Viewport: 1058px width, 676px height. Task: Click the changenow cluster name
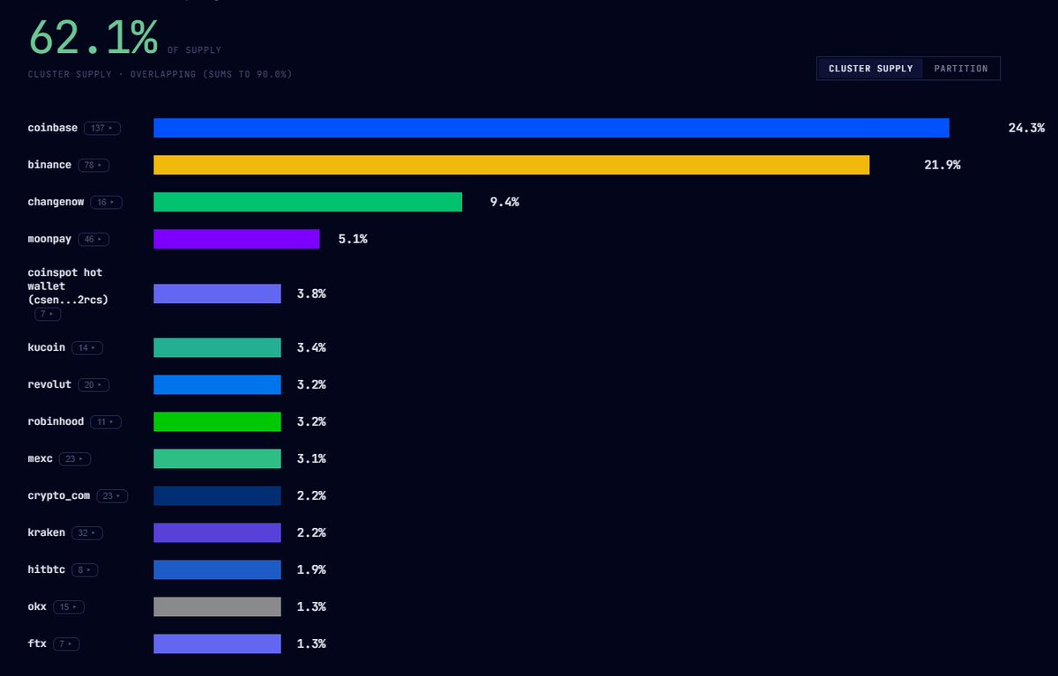point(56,202)
